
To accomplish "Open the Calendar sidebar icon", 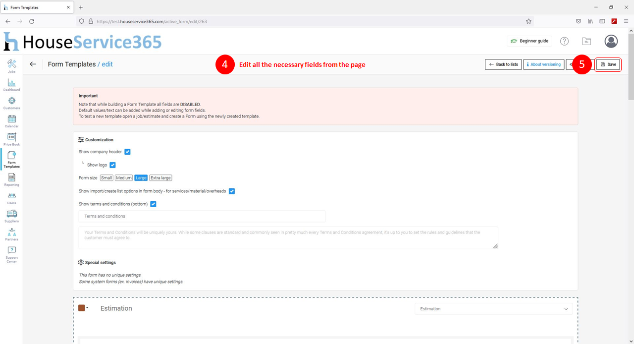I will coord(12,119).
